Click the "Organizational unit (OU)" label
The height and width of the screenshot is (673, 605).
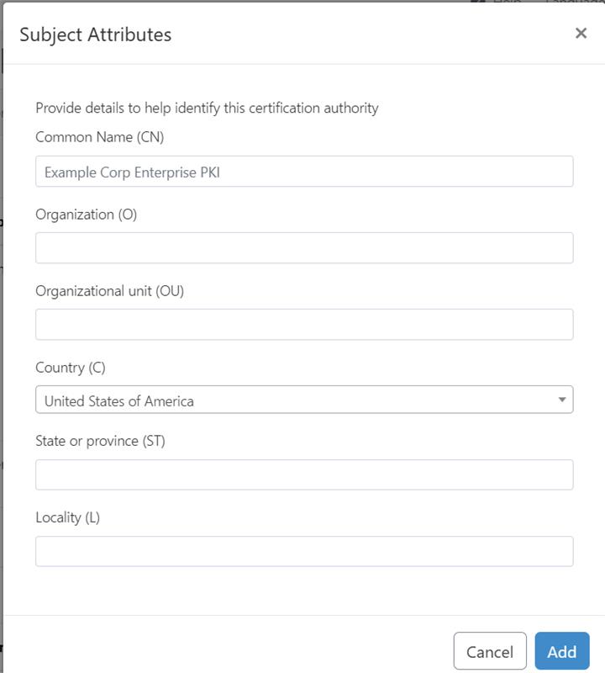110,291
